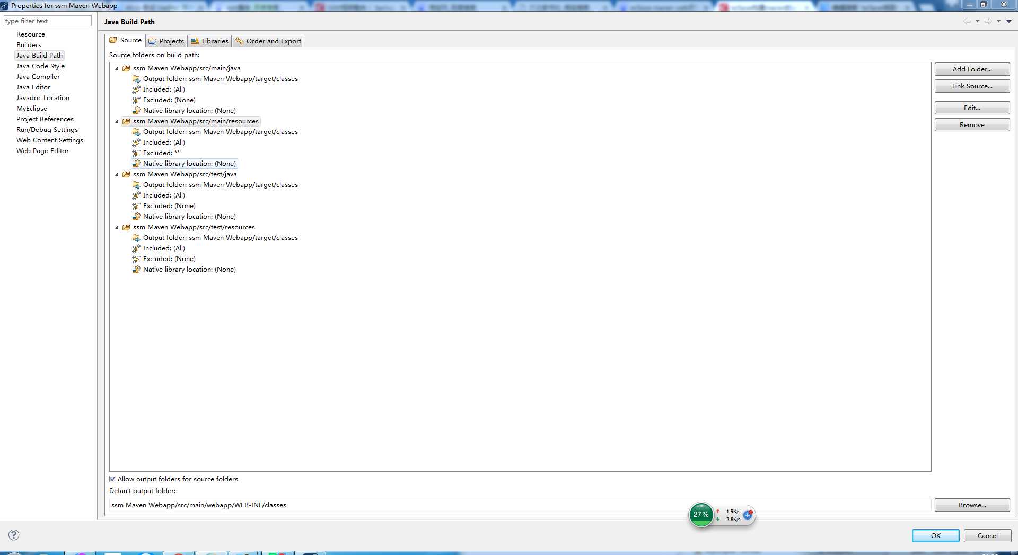The width and height of the screenshot is (1018, 555).
Task: Click the Excluded icon under src/test/resources
Action: [136, 259]
